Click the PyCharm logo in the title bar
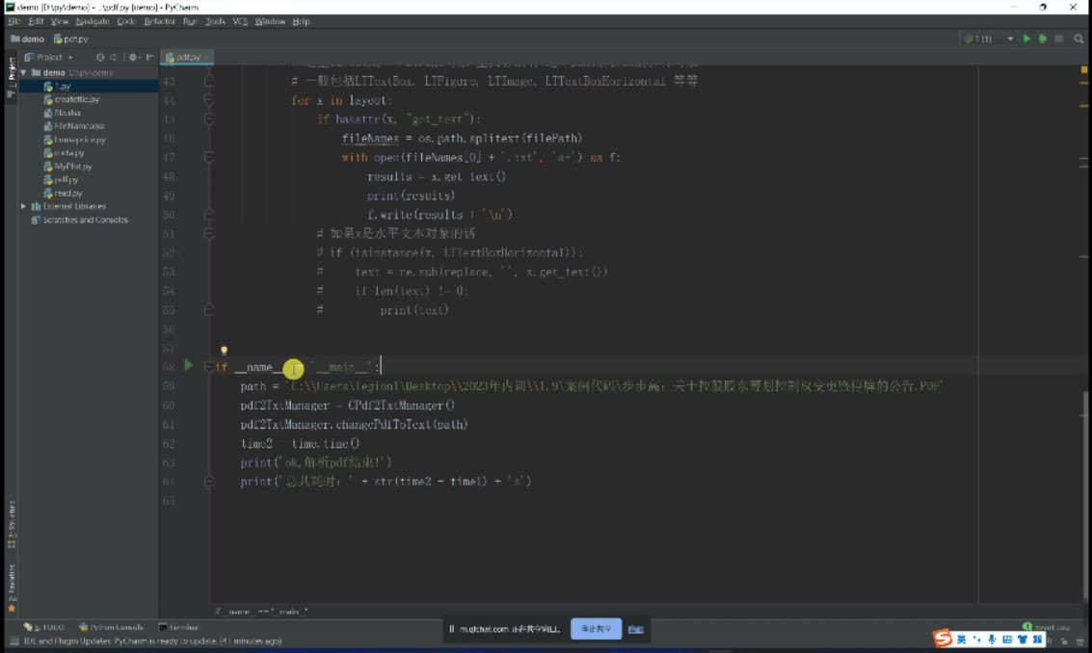This screenshot has height=653, width=1092. pos(10,7)
